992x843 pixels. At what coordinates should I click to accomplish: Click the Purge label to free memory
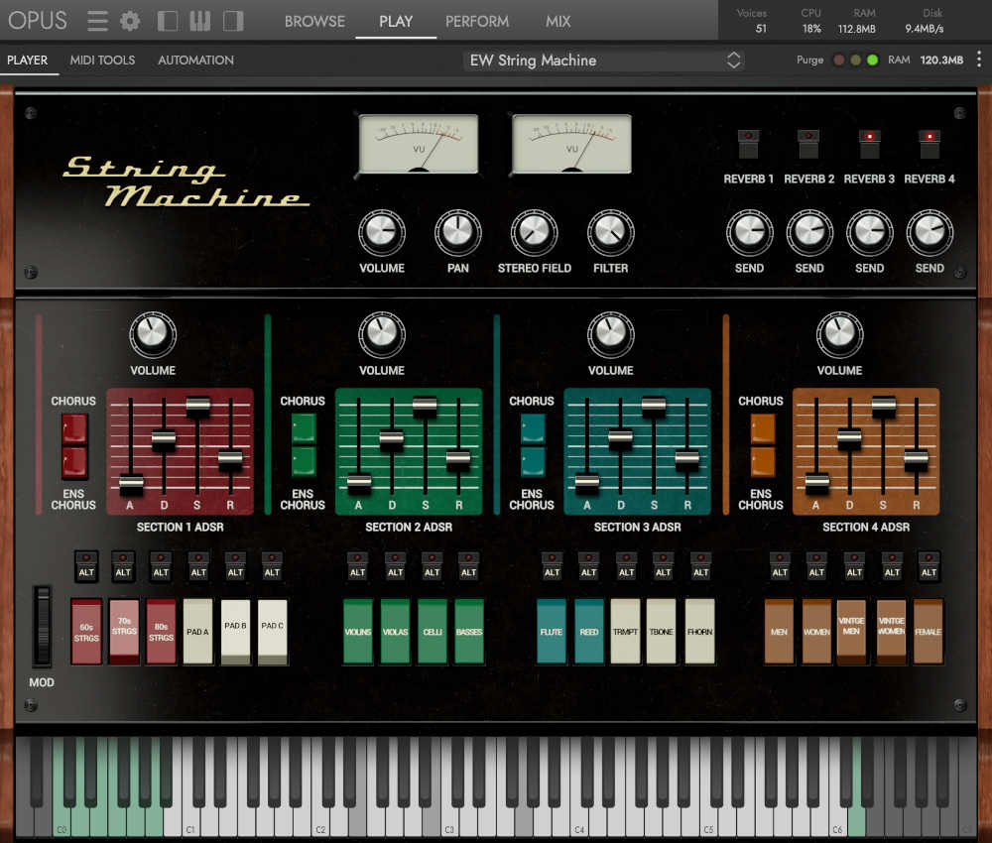(x=809, y=60)
